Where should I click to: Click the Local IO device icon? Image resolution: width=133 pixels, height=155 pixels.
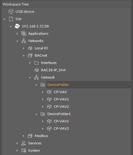tap(30, 48)
